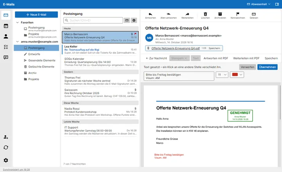Collapse the anna.muster@example.com account tree
Screen dimensions: 282x172
[x=18, y=42]
